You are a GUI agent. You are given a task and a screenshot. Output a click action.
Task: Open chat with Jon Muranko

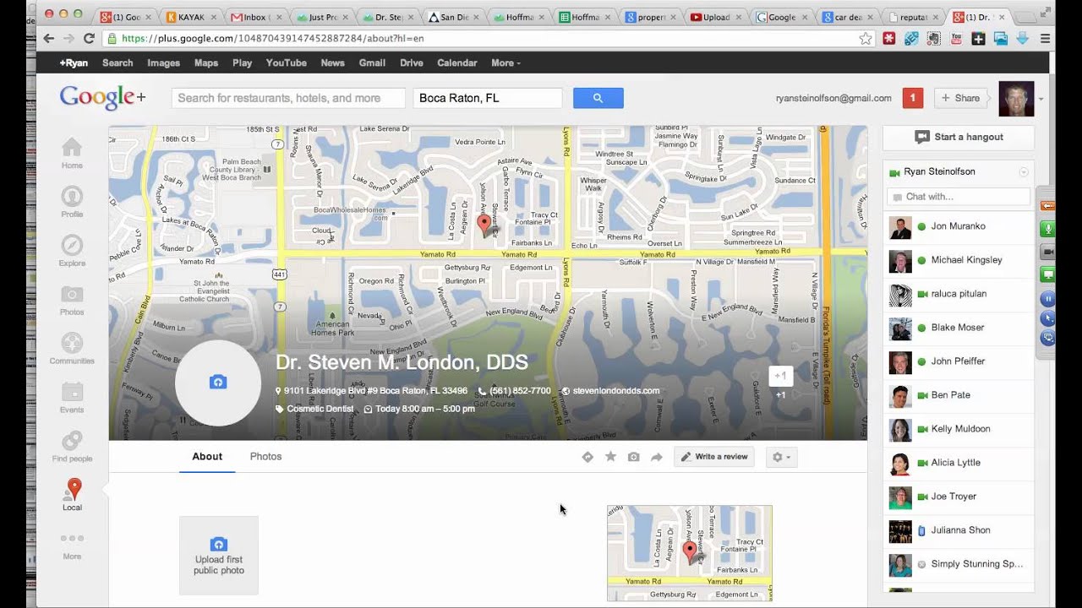tap(959, 226)
